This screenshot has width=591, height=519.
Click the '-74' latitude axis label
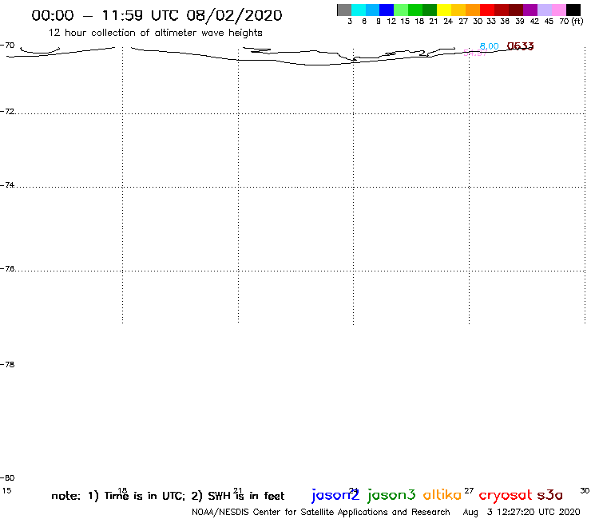point(7,185)
